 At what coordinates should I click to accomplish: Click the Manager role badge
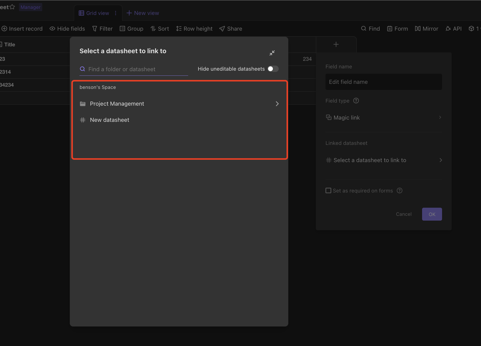(30, 7)
